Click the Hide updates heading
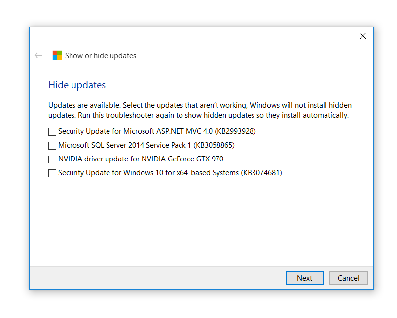Screen dimensions: 397x318 pyautogui.click(x=76, y=85)
